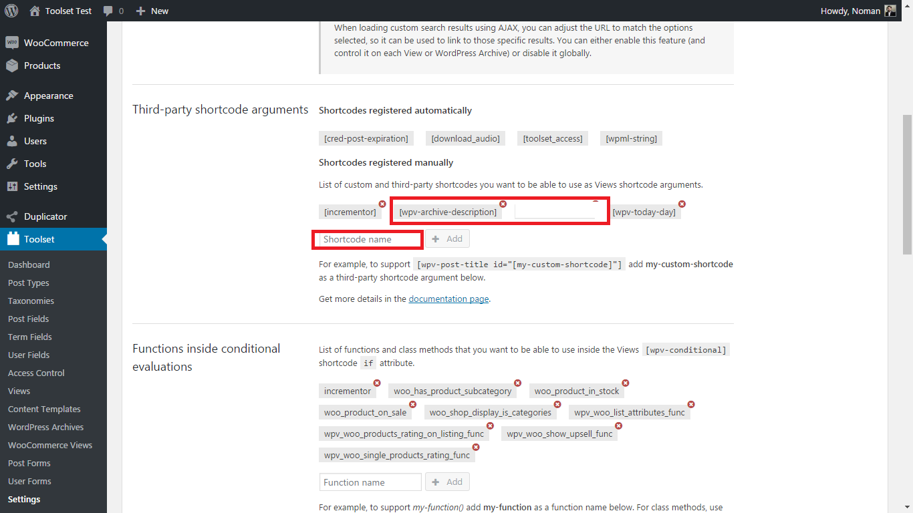
Task: Open the New admin bar menu
Action: click(x=152, y=11)
